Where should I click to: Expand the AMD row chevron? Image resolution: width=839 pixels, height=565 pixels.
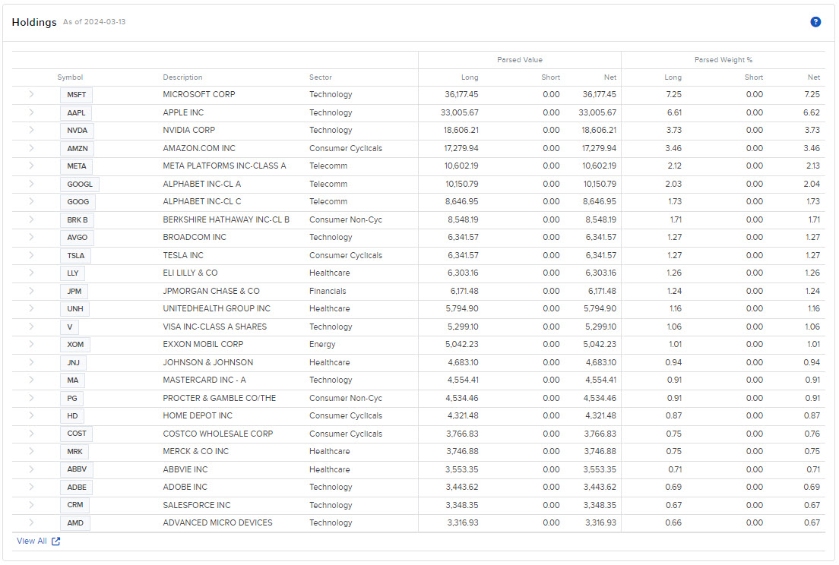point(31,522)
